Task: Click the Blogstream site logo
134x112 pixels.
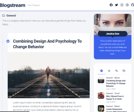Action: point(12,5)
